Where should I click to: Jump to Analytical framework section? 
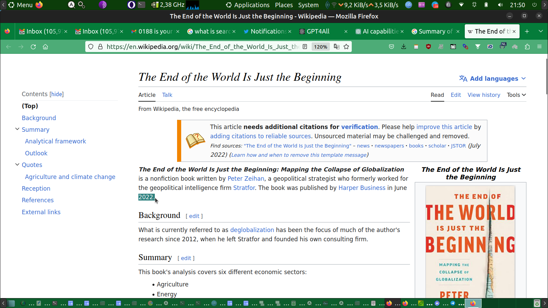click(x=55, y=141)
